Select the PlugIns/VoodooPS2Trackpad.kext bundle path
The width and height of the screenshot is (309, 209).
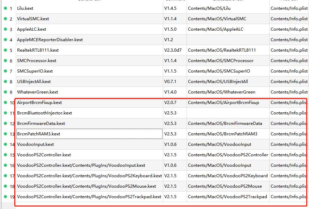click(89, 196)
